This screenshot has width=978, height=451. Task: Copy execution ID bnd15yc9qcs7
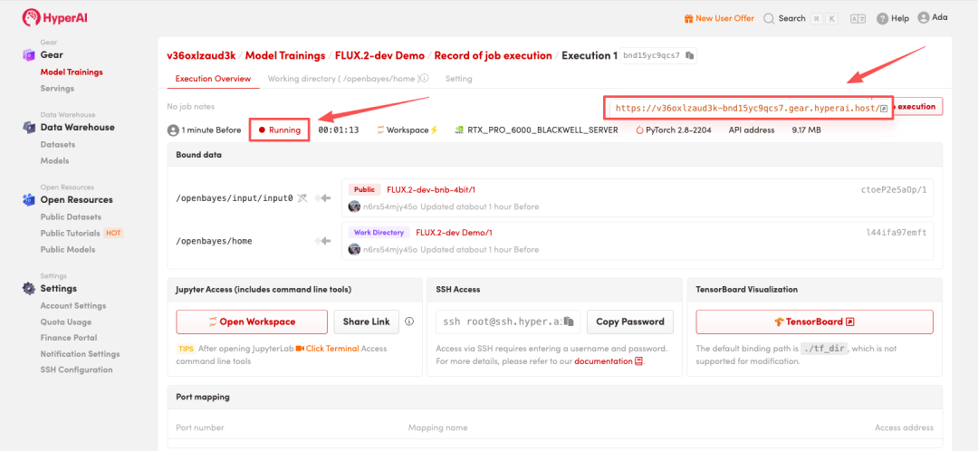coord(689,55)
